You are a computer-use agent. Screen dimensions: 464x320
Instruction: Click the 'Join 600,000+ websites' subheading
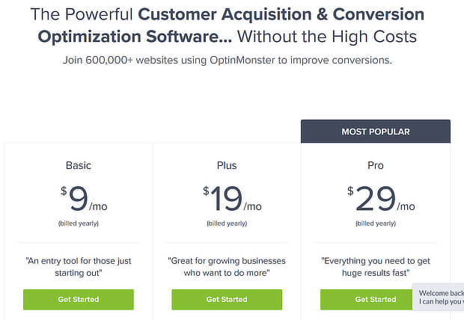pyautogui.click(x=227, y=60)
